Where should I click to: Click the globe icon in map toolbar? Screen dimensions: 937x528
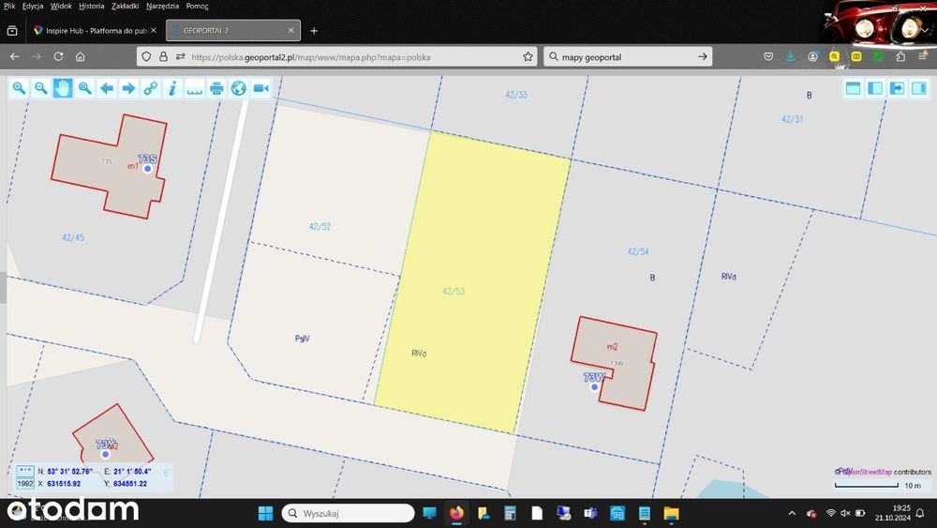click(238, 88)
